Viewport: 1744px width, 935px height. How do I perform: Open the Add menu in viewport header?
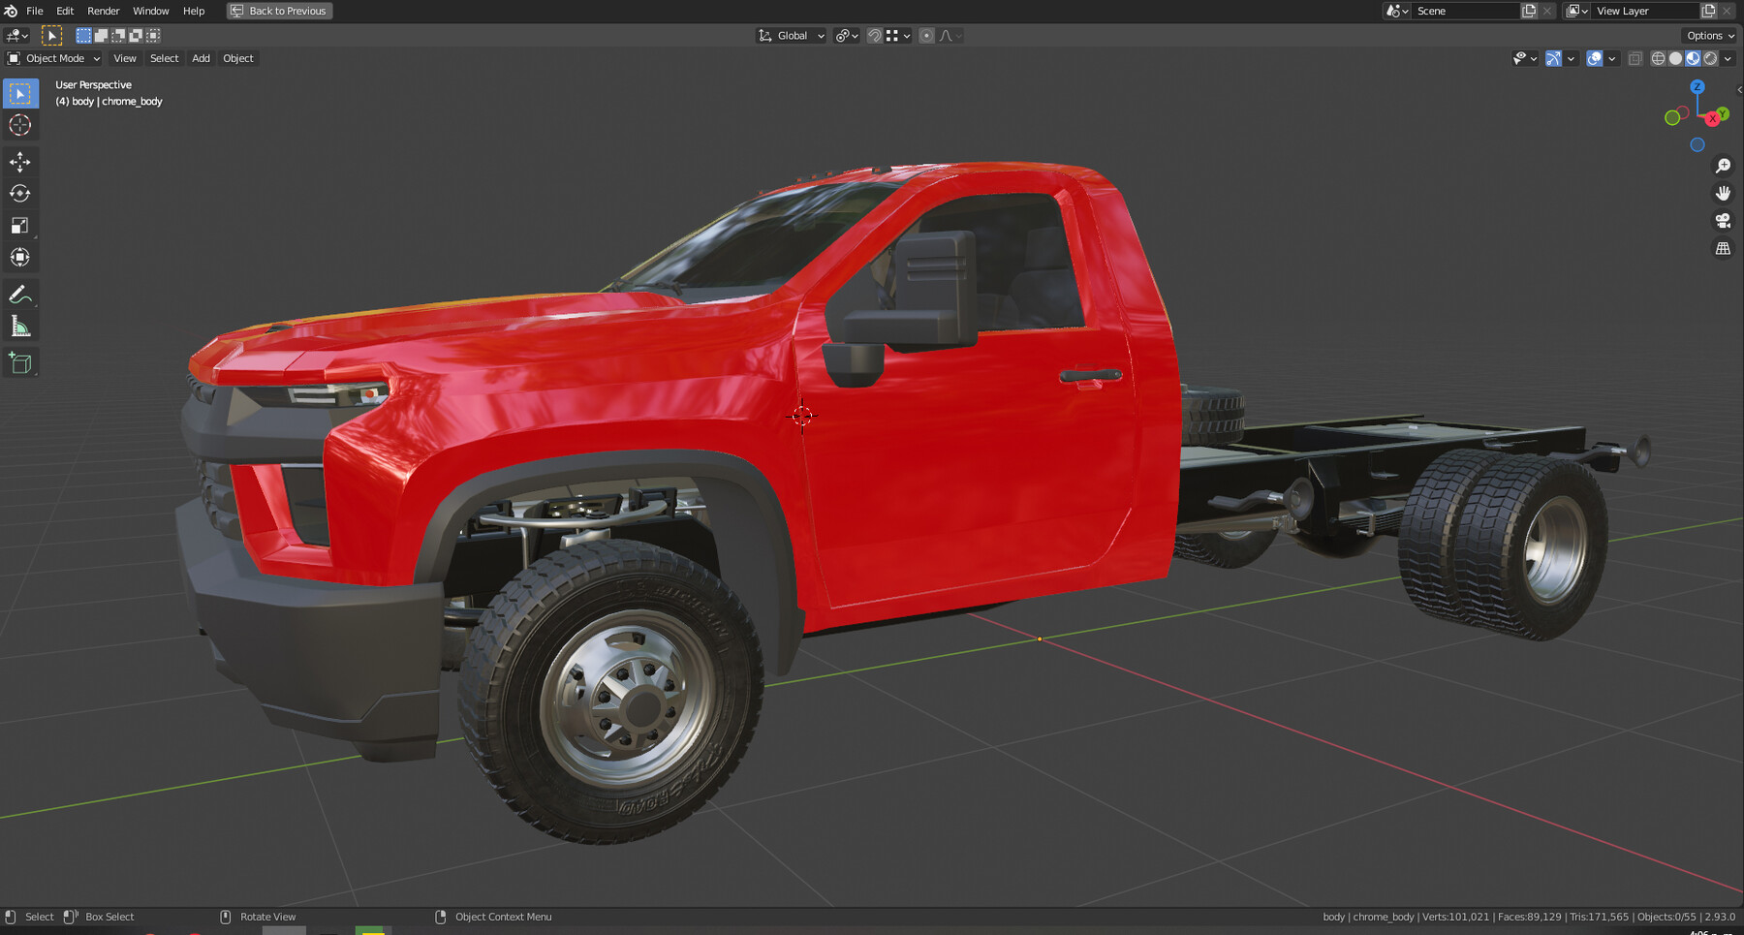(201, 58)
